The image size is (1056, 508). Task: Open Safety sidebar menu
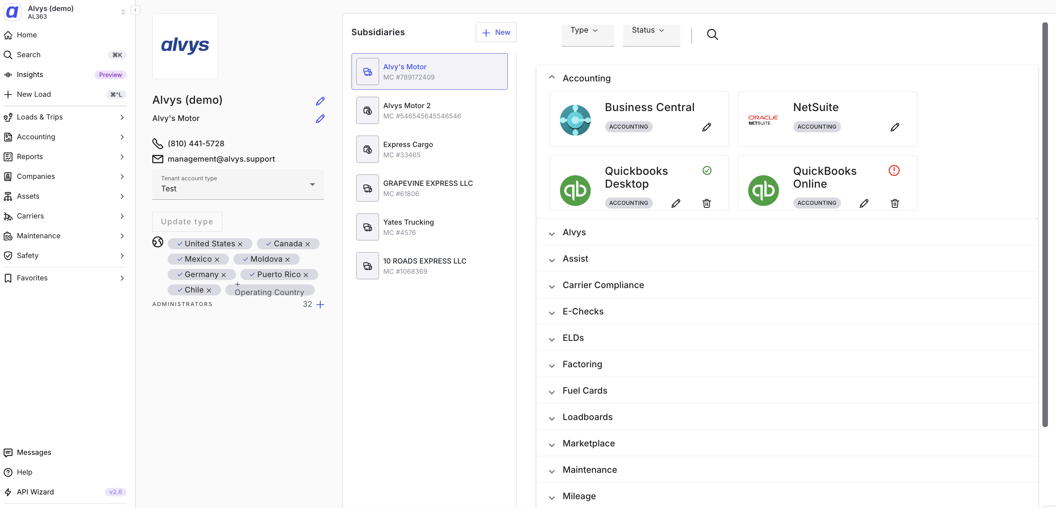click(x=65, y=256)
